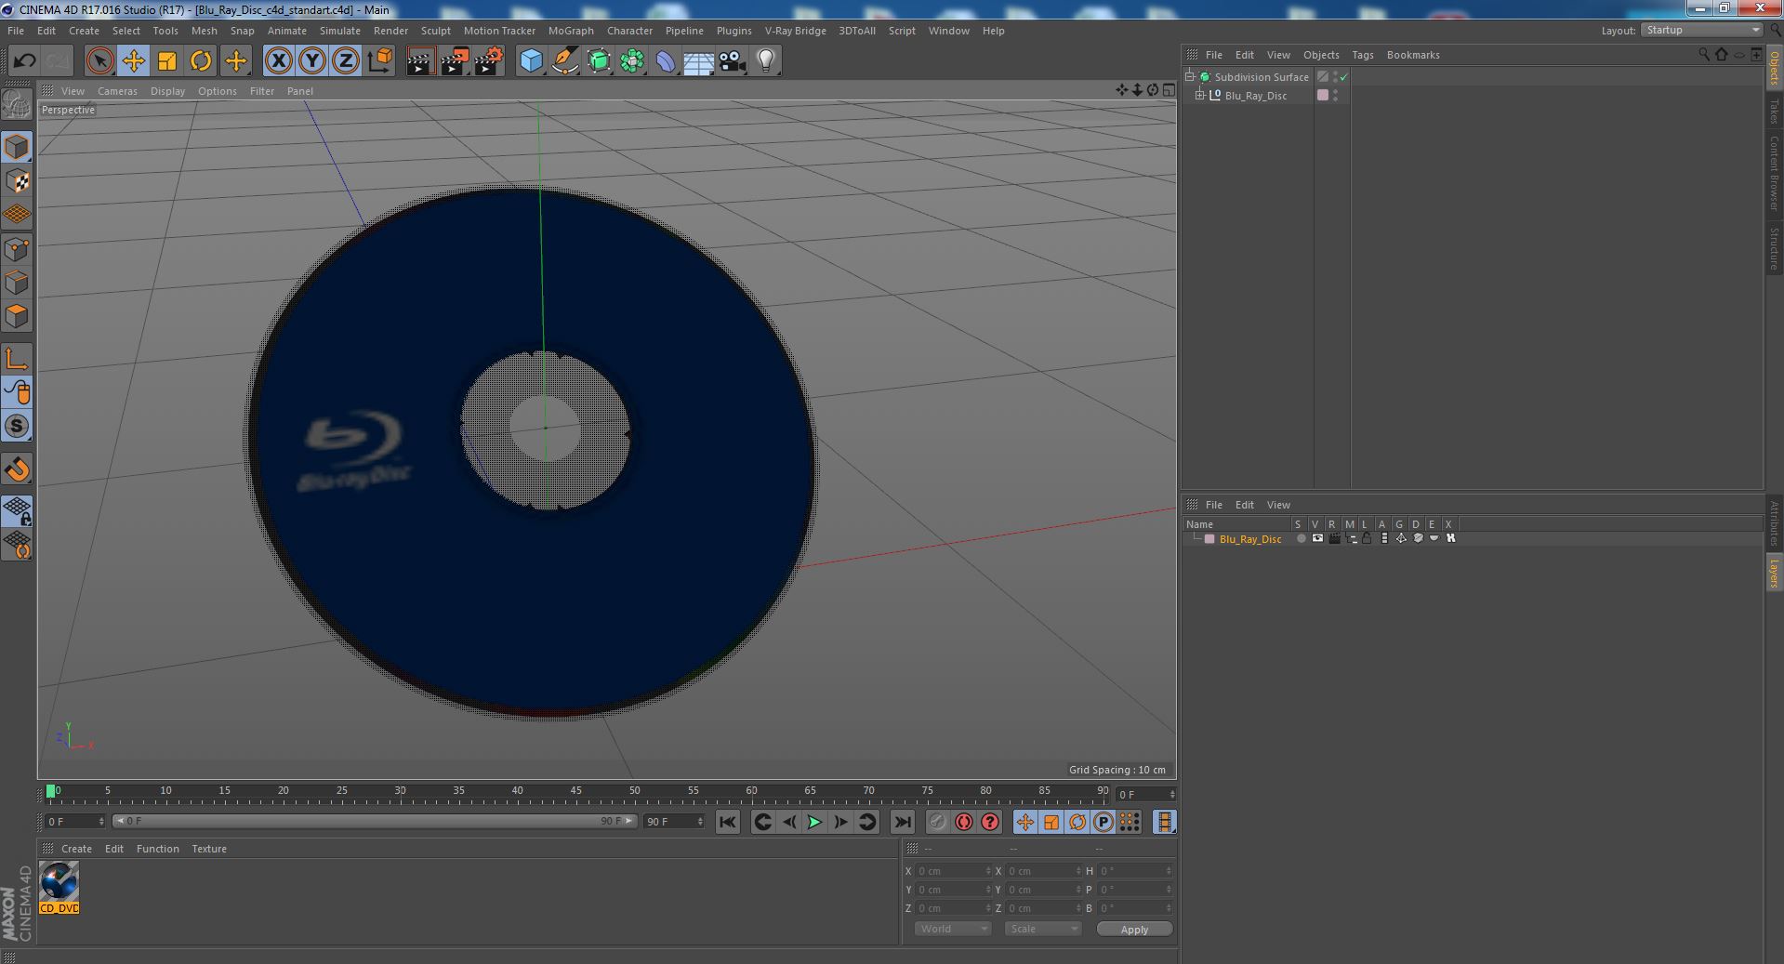The image size is (1784, 964).
Task: Open the World coordinate dropdown
Action: (953, 929)
